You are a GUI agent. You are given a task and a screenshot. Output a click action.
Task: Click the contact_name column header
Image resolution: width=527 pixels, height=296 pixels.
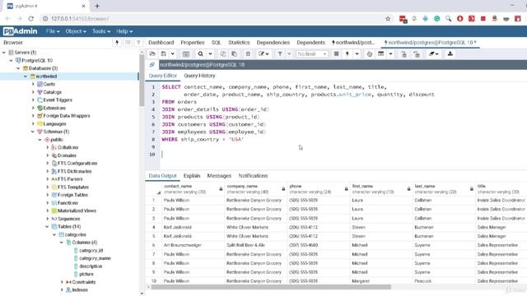tap(194, 189)
